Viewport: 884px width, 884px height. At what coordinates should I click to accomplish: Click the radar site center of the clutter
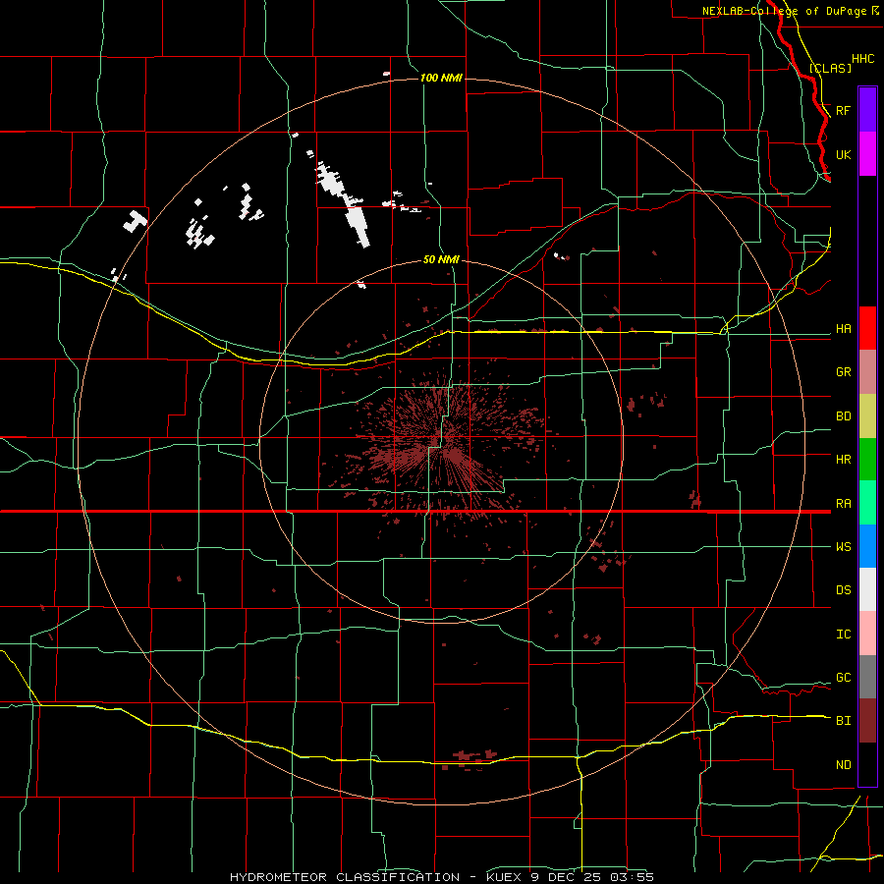pyautogui.click(x=441, y=440)
